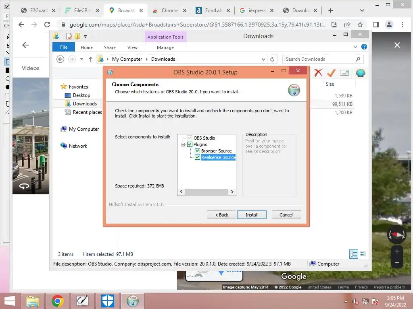Open the Share ribbon tab
Image resolution: width=413 pixels, height=309 pixels.
(110, 47)
